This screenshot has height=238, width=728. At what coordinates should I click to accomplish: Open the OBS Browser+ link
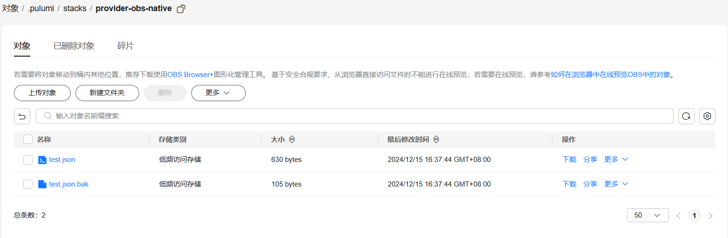[190, 75]
